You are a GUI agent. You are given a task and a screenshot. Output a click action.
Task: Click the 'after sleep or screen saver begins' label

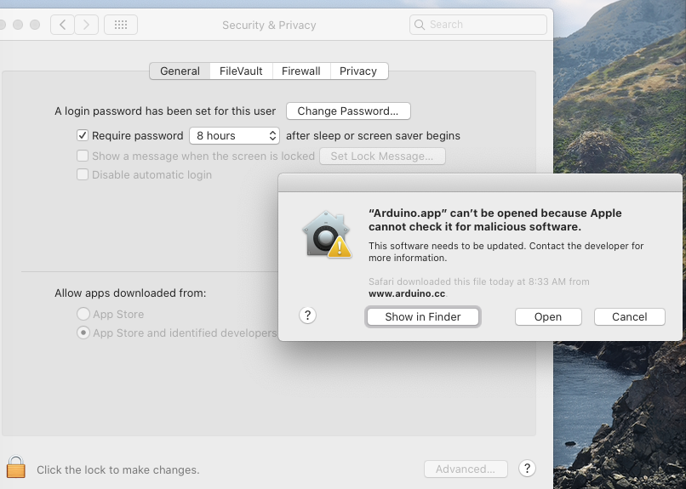pyautogui.click(x=373, y=136)
